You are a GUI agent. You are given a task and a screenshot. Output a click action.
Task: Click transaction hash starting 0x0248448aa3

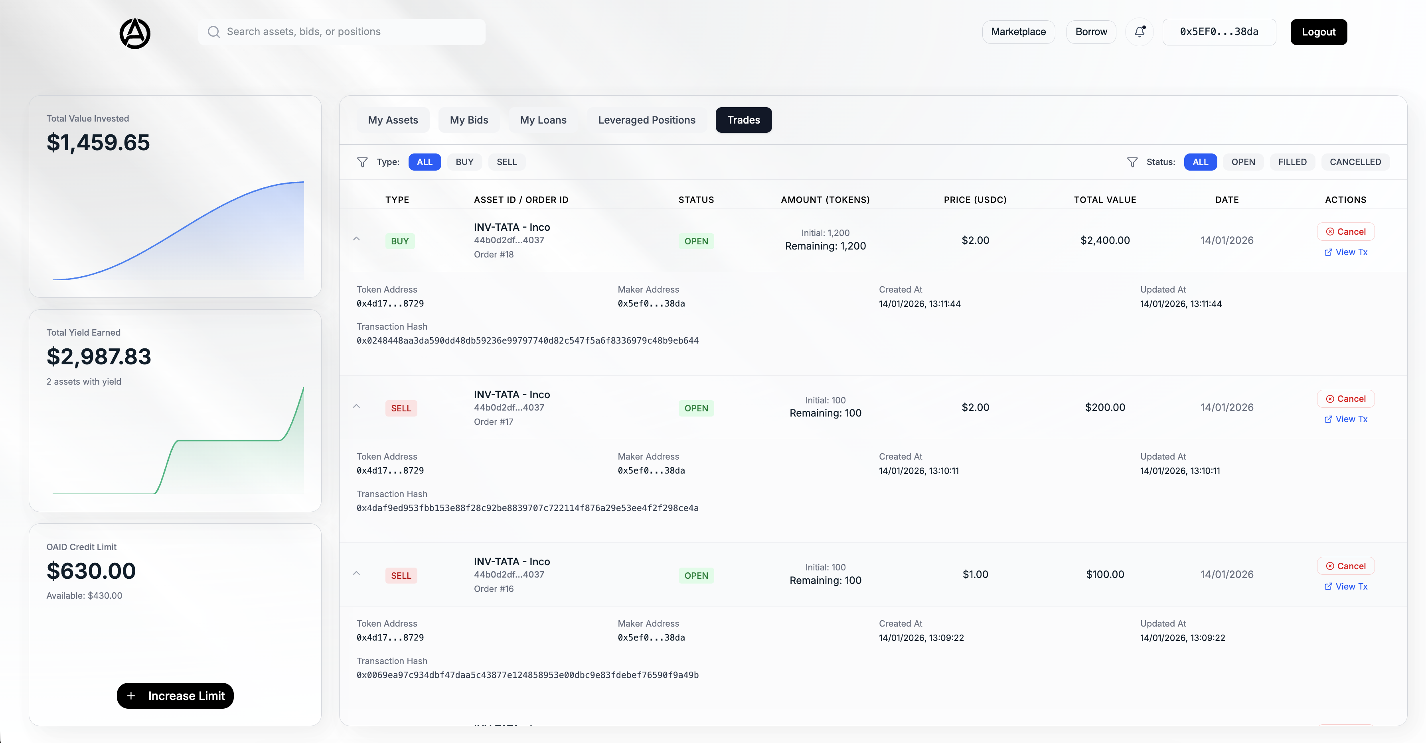pyautogui.click(x=527, y=341)
